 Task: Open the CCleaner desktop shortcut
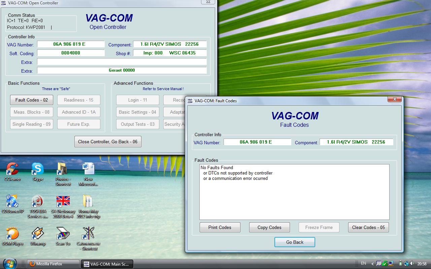12,169
